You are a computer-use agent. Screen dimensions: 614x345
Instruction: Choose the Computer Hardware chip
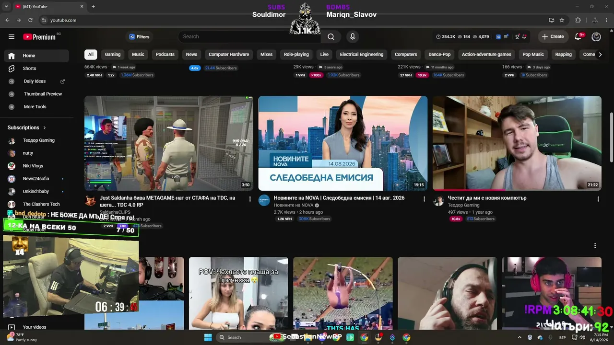(229, 55)
